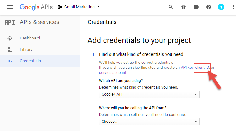Click 'Find out what kind of credentials you need'
236x131 pixels.
coord(141,54)
